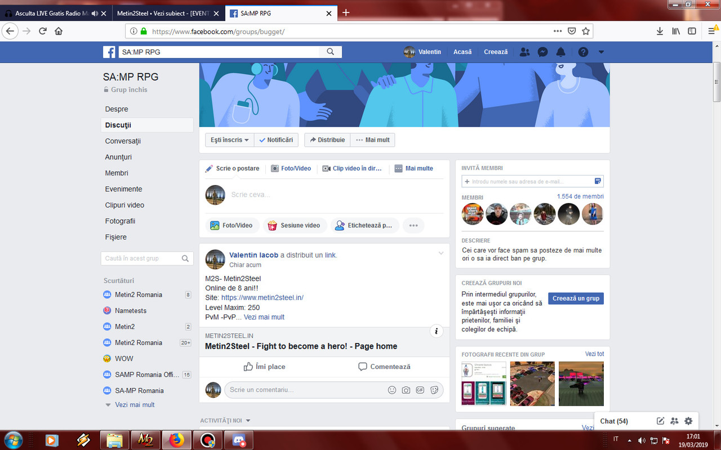Select the Scrie o postare tab
Screen dimensions: 721x450
pyautogui.click(x=232, y=168)
